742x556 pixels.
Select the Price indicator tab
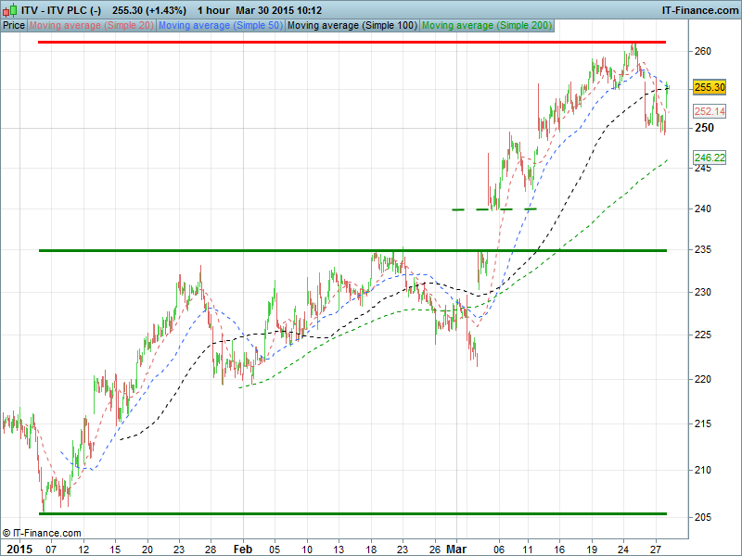(x=14, y=25)
